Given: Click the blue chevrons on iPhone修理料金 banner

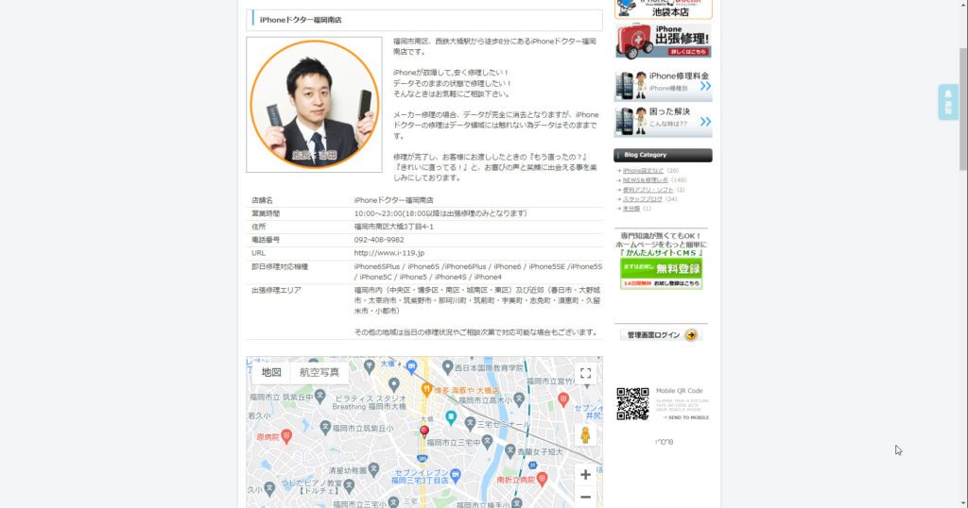Looking at the screenshot, I should tap(705, 86).
